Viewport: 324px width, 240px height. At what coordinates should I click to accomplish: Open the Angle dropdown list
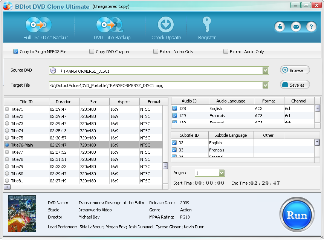click(x=222, y=173)
